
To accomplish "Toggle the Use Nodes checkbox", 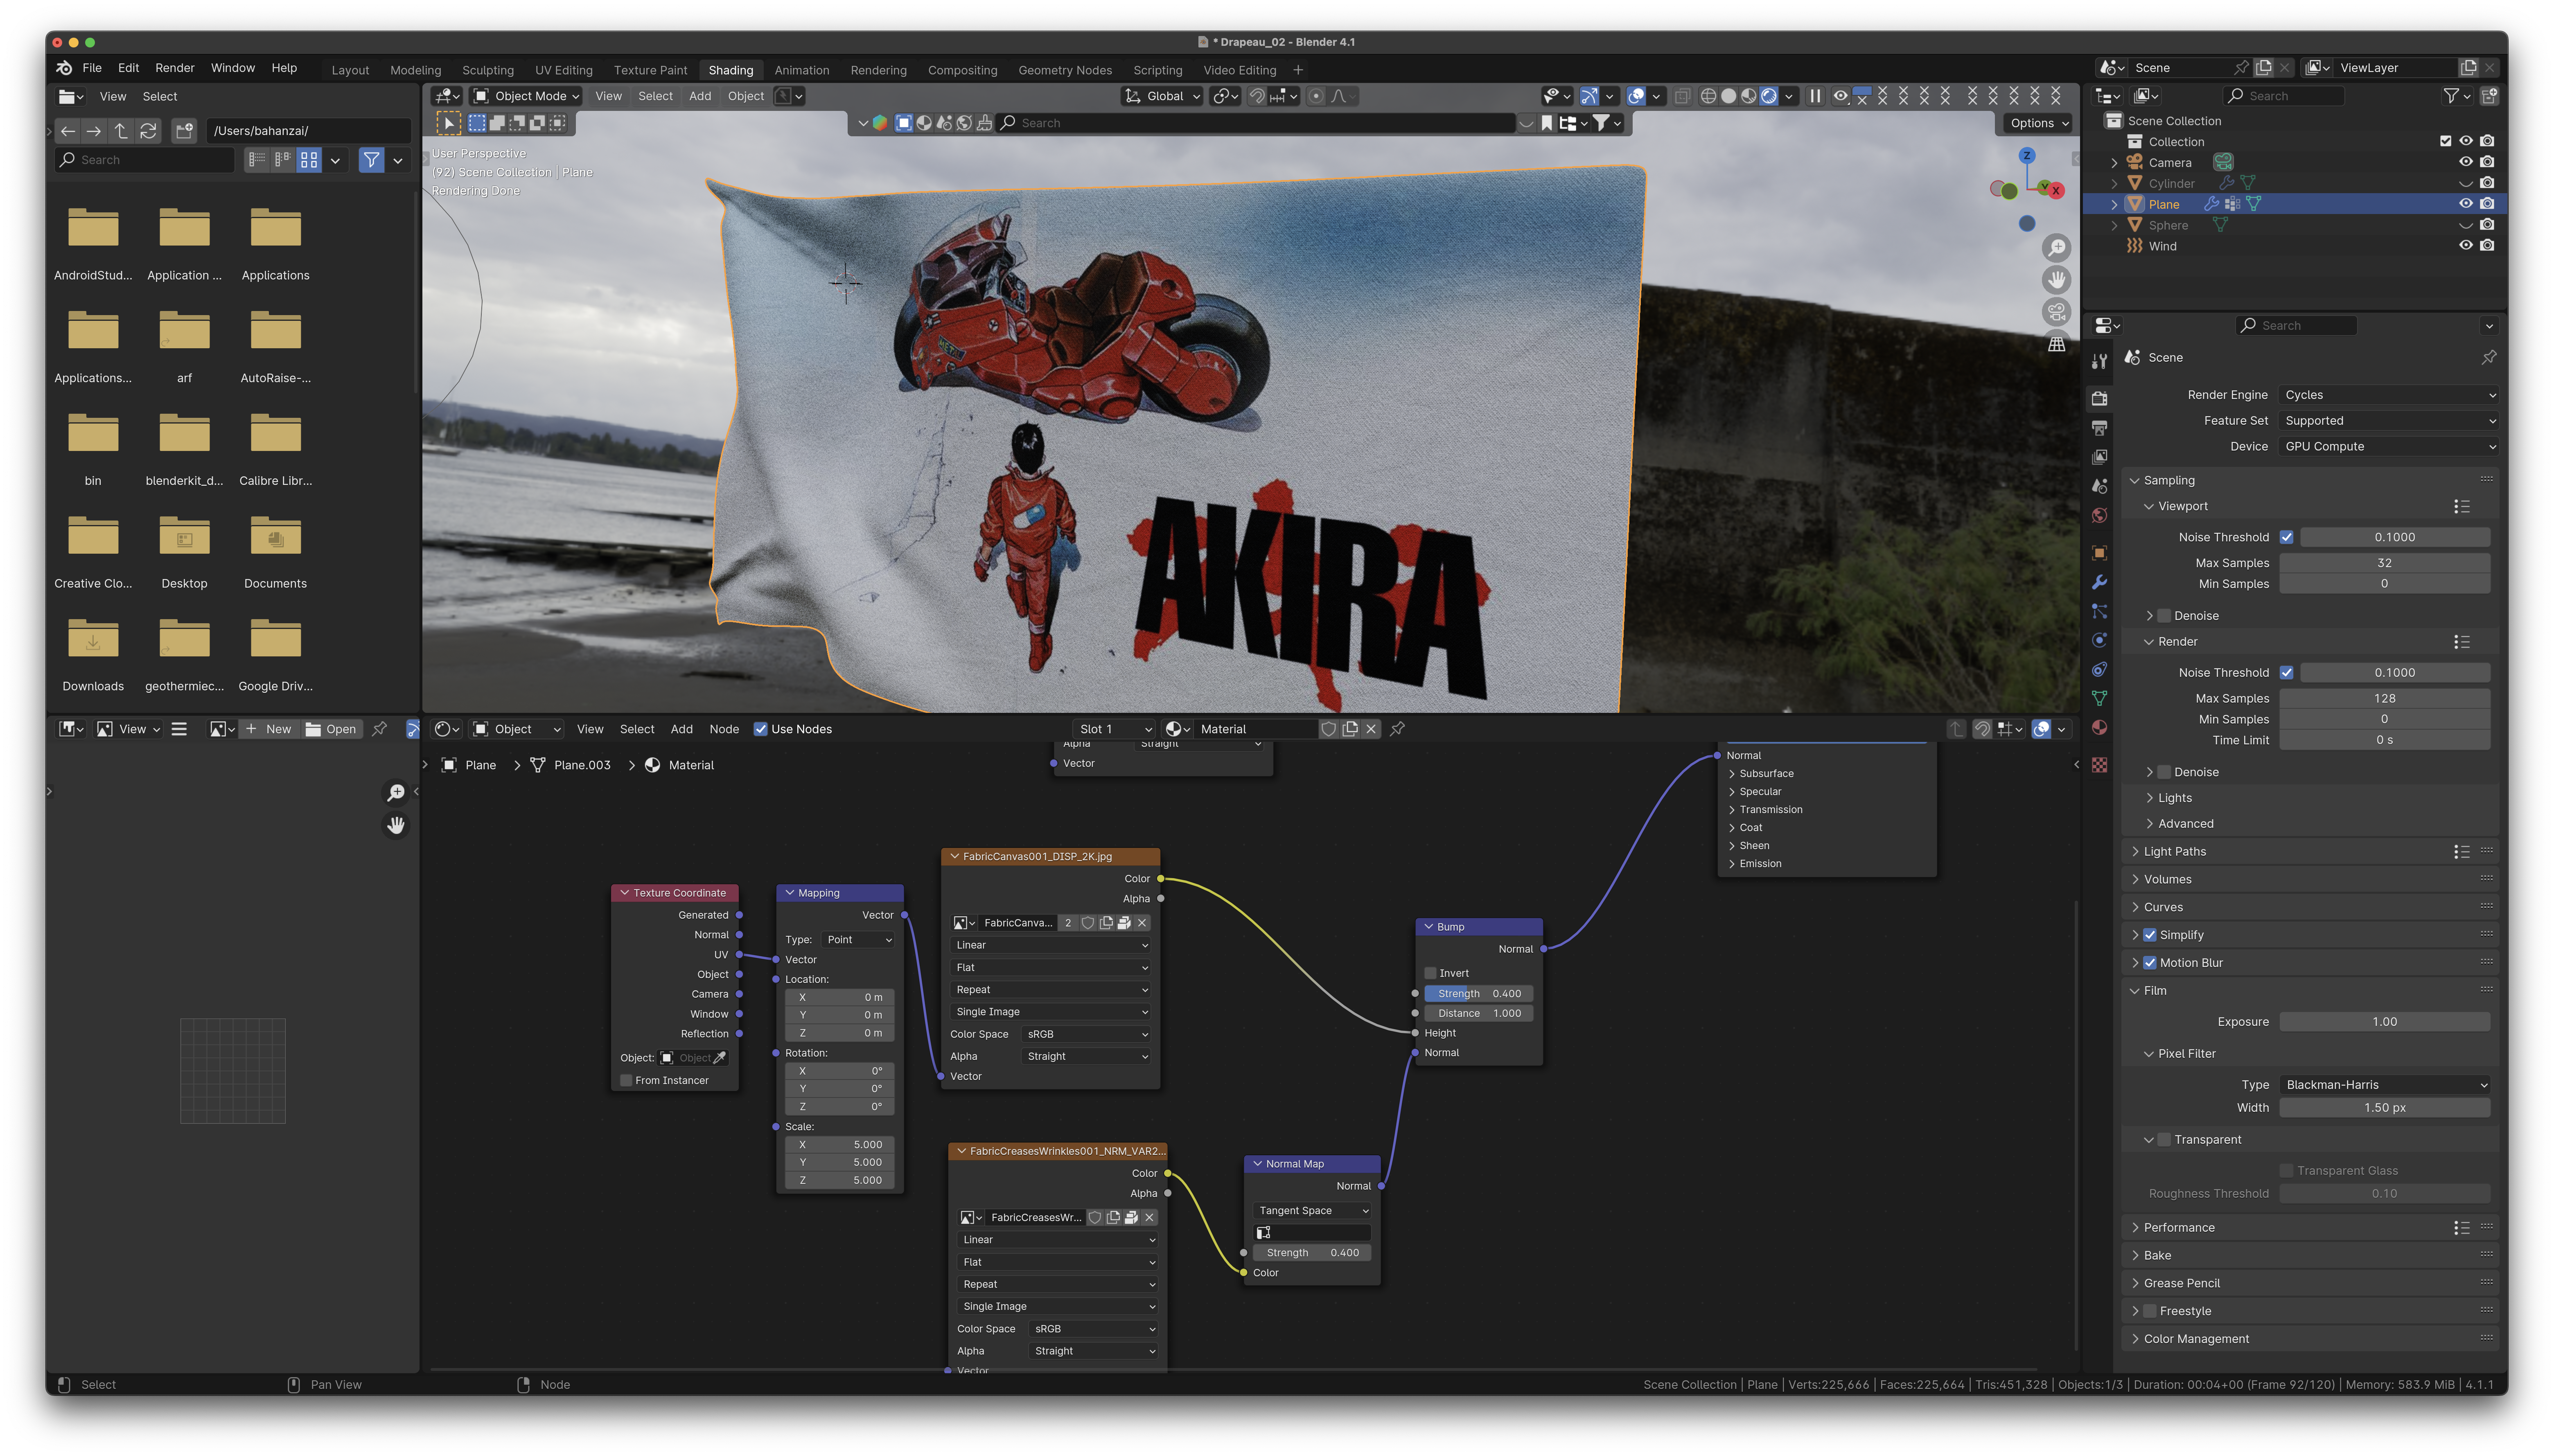I will coord(760,729).
